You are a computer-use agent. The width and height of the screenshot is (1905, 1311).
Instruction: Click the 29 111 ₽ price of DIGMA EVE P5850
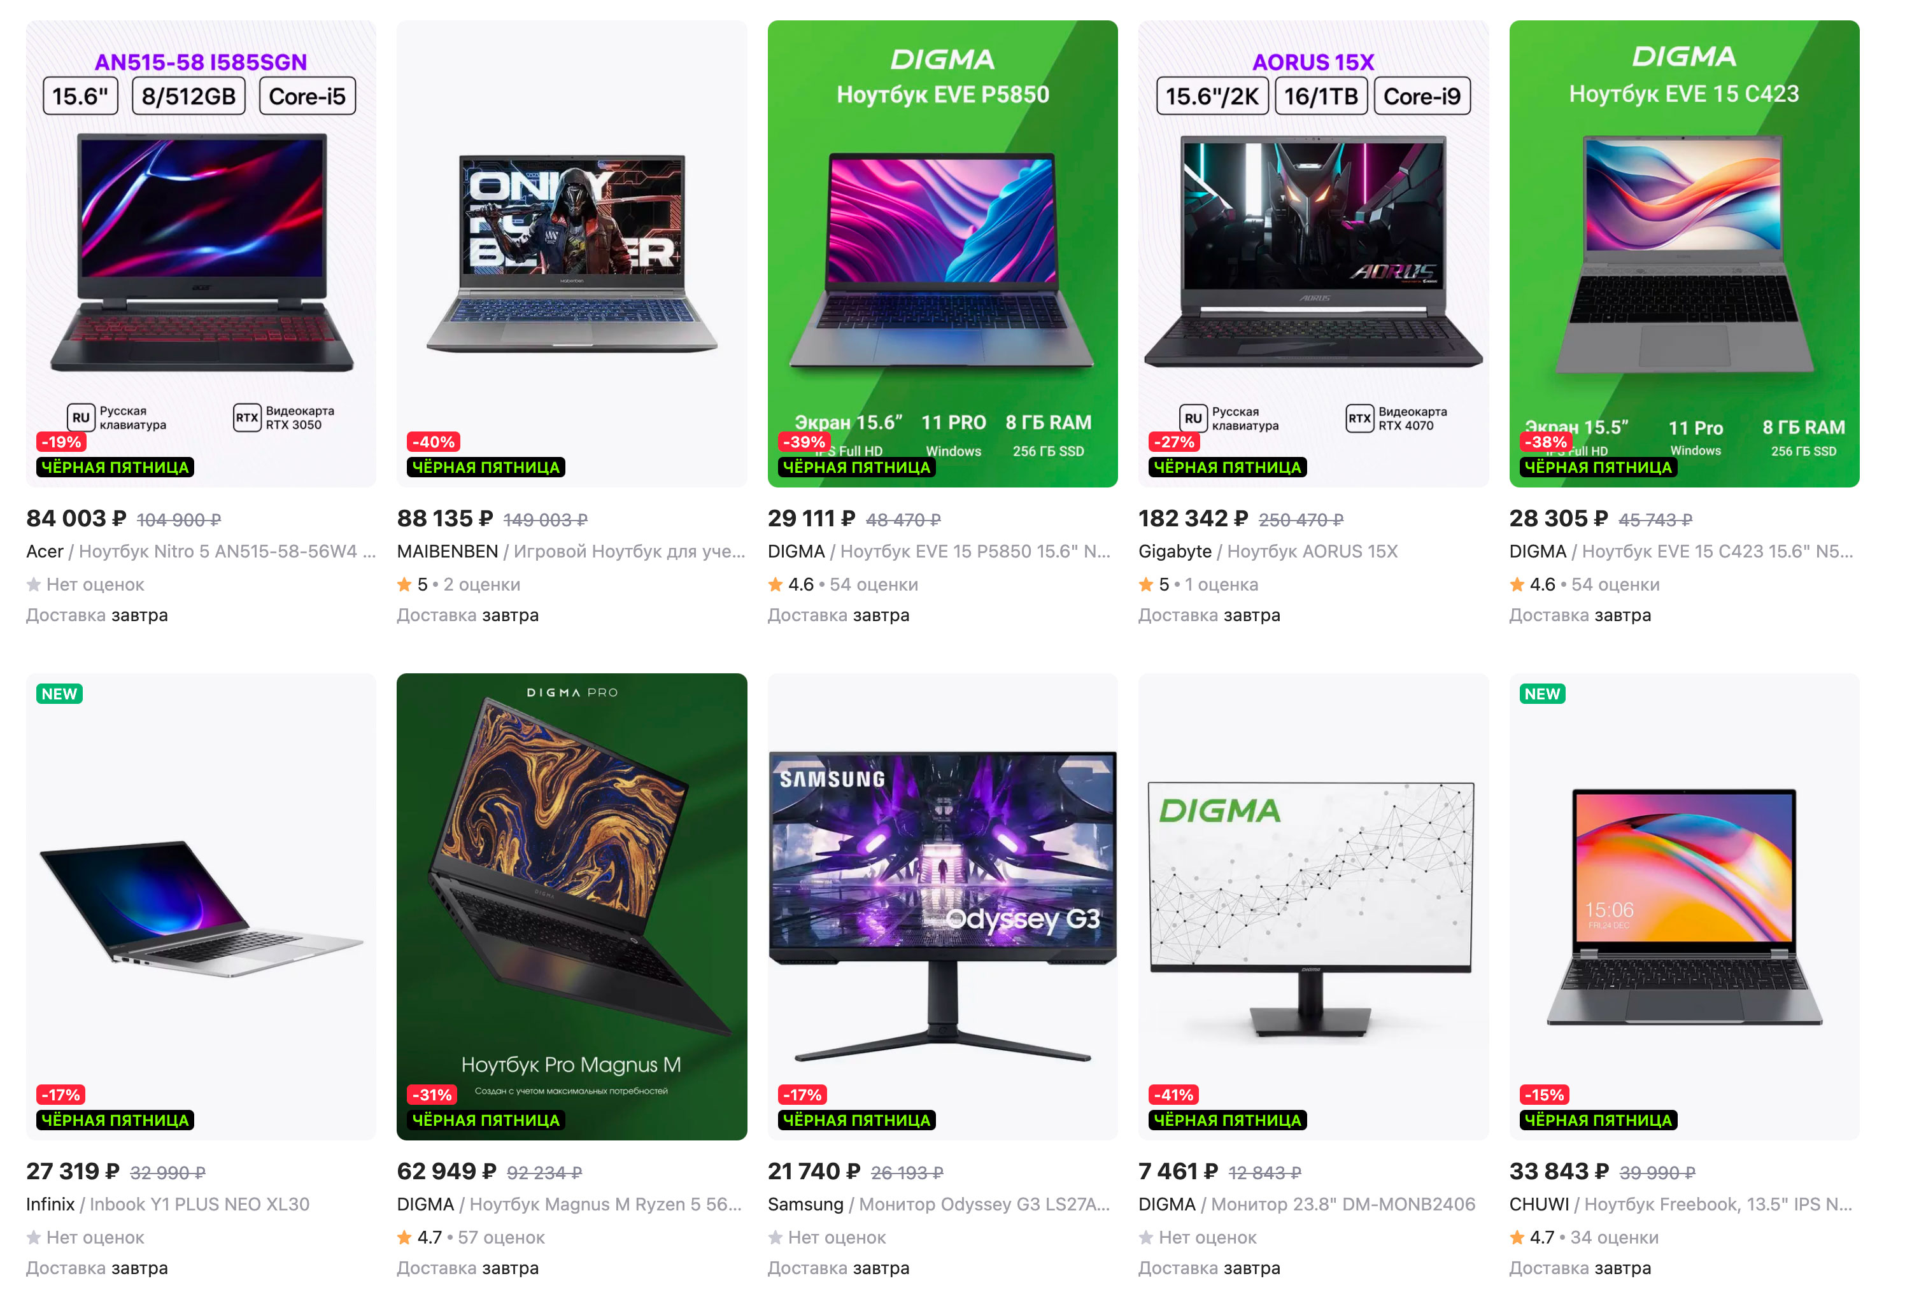811,518
